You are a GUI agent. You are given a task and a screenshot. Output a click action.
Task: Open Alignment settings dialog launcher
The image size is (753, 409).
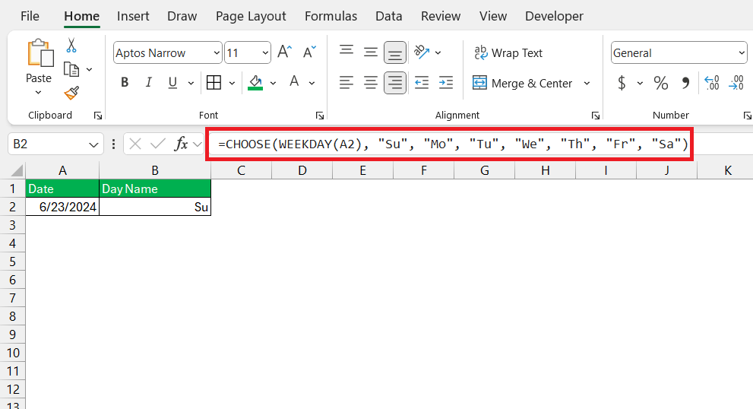596,116
